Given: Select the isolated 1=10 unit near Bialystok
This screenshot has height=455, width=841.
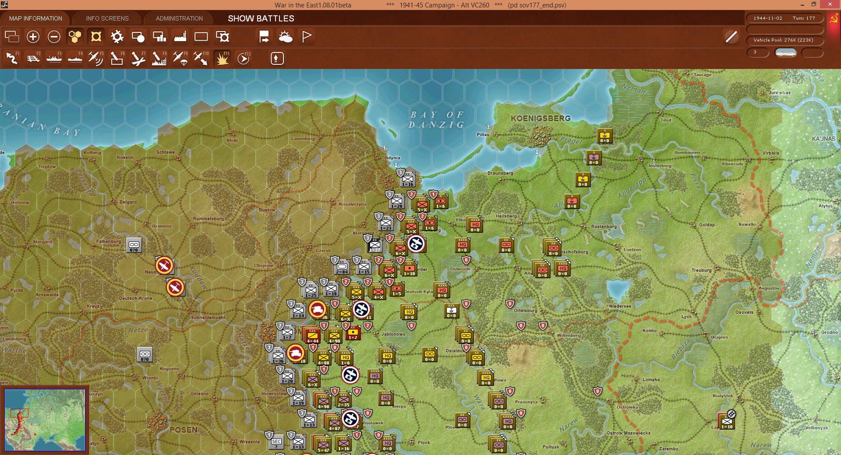Looking at the screenshot, I should 727,422.
